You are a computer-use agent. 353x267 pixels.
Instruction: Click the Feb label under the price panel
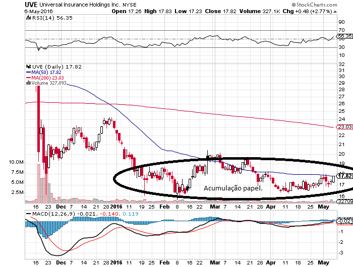tap(164, 207)
